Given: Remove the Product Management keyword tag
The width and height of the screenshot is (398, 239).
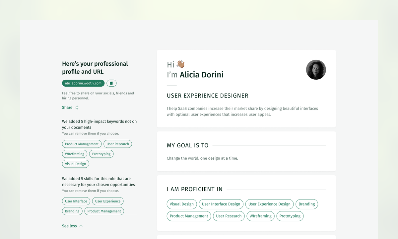Looking at the screenshot, I should pos(82,144).
